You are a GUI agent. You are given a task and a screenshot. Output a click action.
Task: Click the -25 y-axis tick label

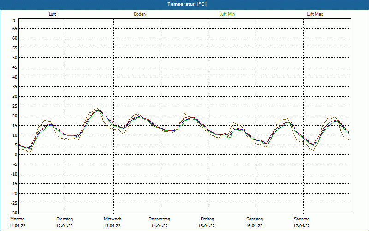(14, 203)
